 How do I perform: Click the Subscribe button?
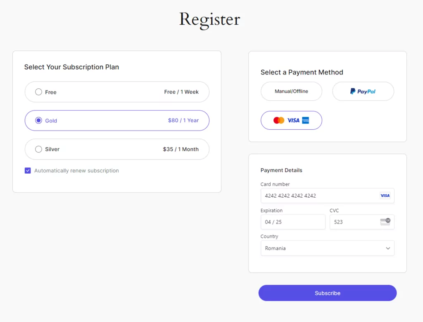pyautogui.click(x=328, y=293)
